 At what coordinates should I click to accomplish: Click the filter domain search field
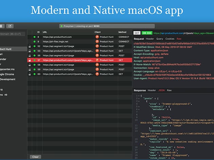coord(12,34)
